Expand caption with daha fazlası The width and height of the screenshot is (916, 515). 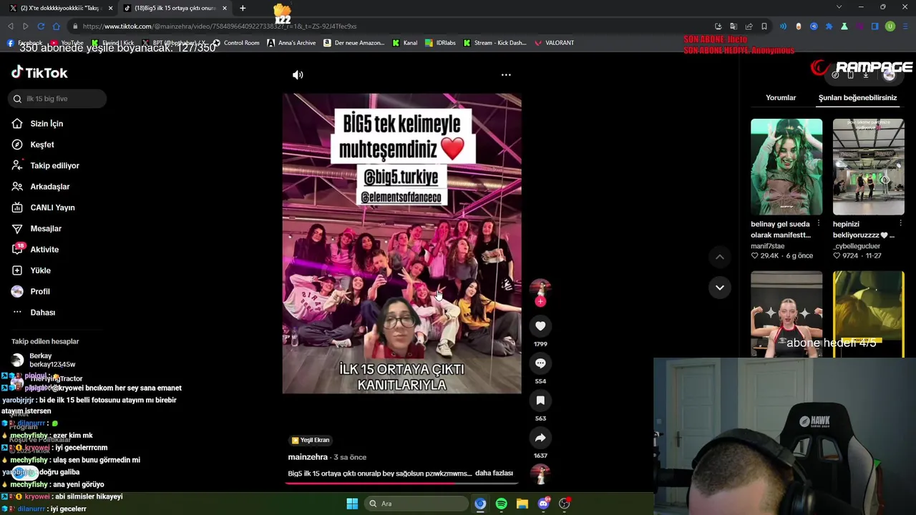[x=494, y=474]
